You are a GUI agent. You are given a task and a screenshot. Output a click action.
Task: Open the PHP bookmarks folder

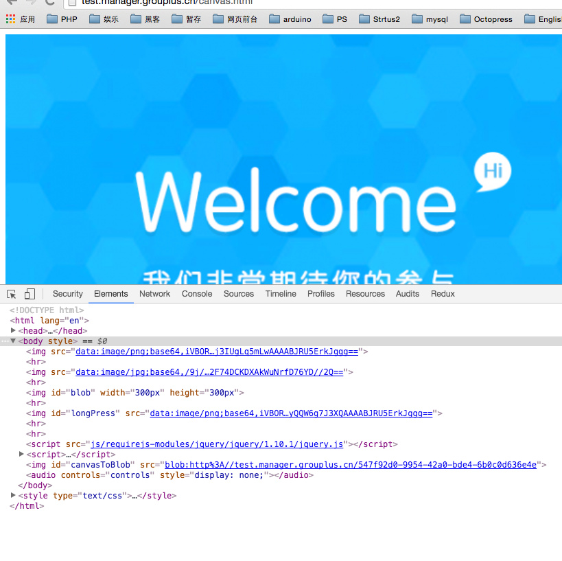[62, 19]
